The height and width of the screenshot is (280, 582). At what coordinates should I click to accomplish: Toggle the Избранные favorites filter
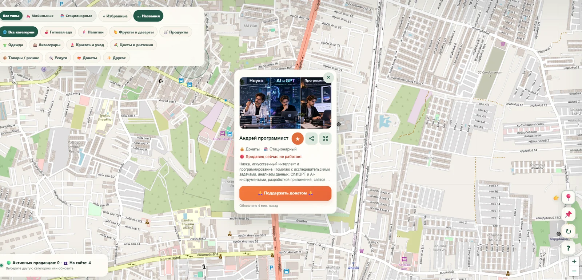point(115,16)
